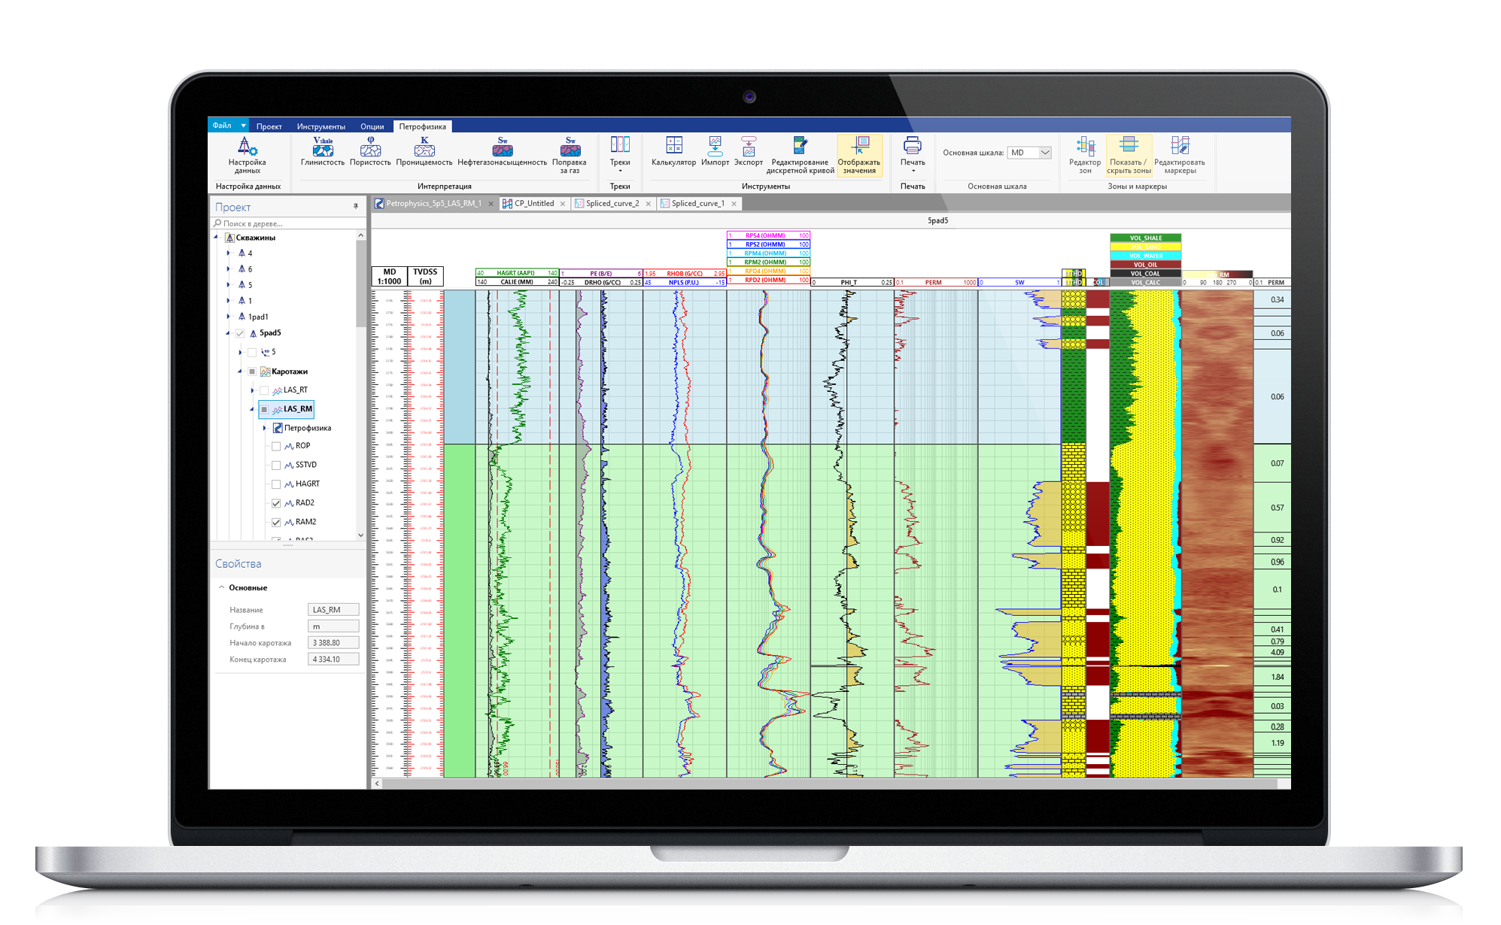Expand well 1pad1 tree node arrow
1501x925 pixels.
point(228,317)
